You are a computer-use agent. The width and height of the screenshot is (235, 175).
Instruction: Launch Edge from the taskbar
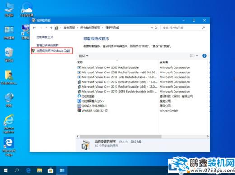28,171
